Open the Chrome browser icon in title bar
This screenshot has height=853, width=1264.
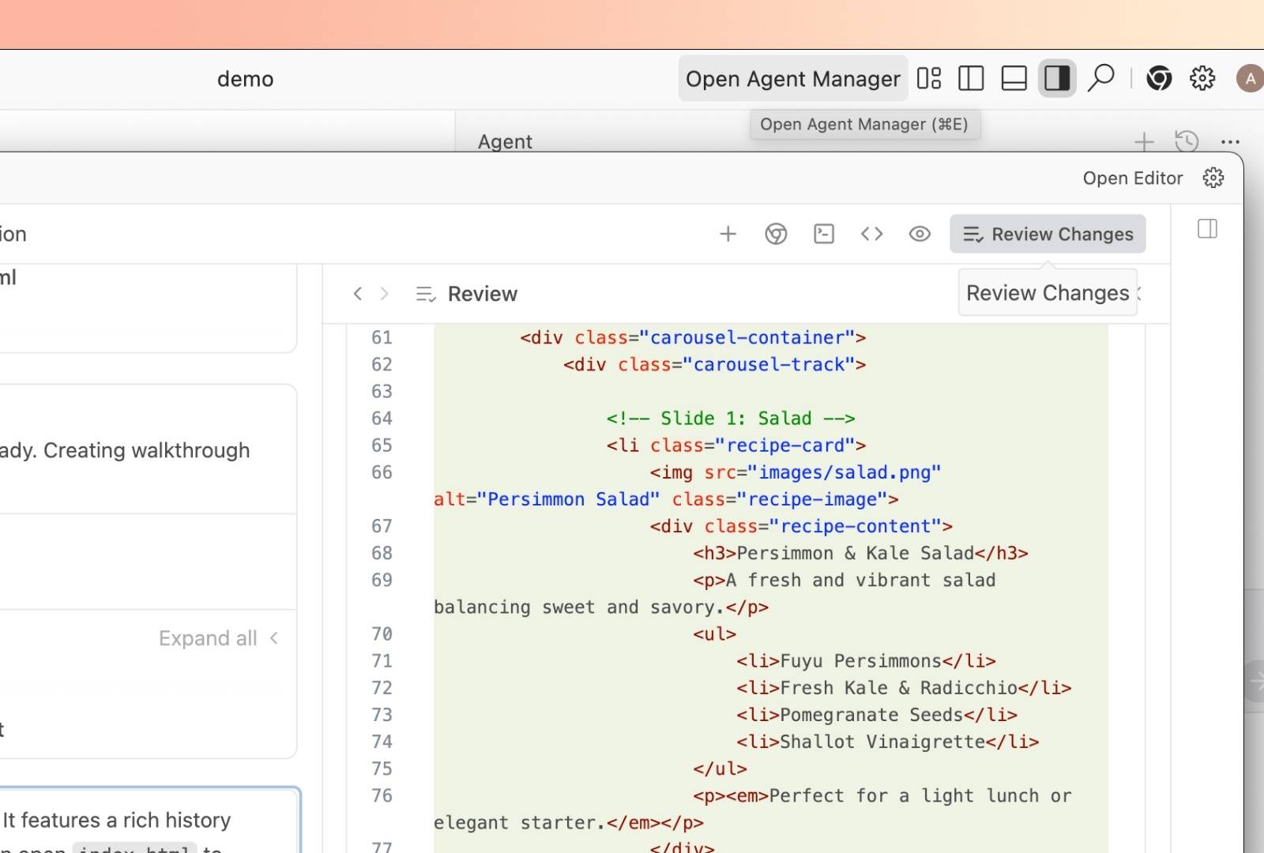point(1159,78)
